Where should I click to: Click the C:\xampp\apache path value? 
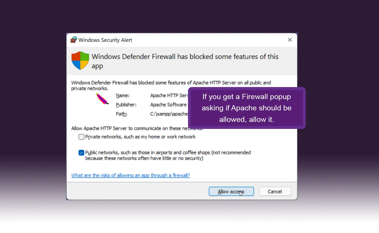click(x=169, y=114)
